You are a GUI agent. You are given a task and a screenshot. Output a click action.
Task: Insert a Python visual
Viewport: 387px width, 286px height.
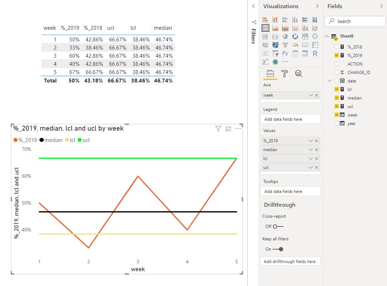(285, 53)
